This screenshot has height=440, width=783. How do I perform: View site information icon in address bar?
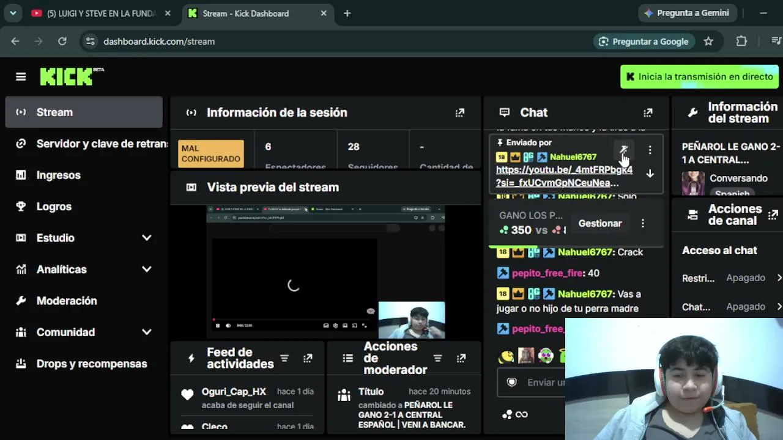[x=90, y=42]
